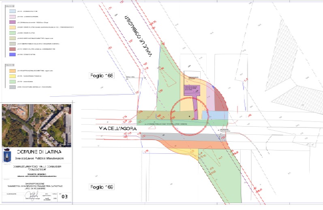Click the dark red curved parcel on map

[x=220, y=99]
